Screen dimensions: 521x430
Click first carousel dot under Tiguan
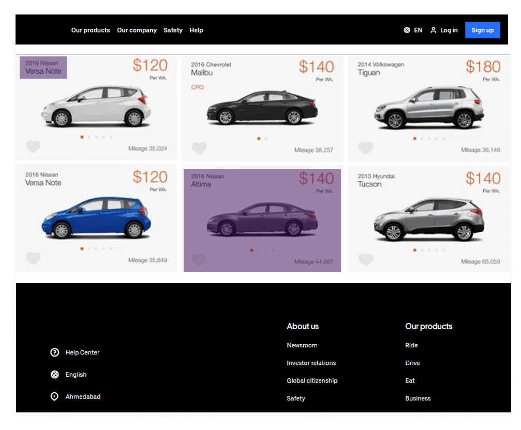click(x=414, y=139)
